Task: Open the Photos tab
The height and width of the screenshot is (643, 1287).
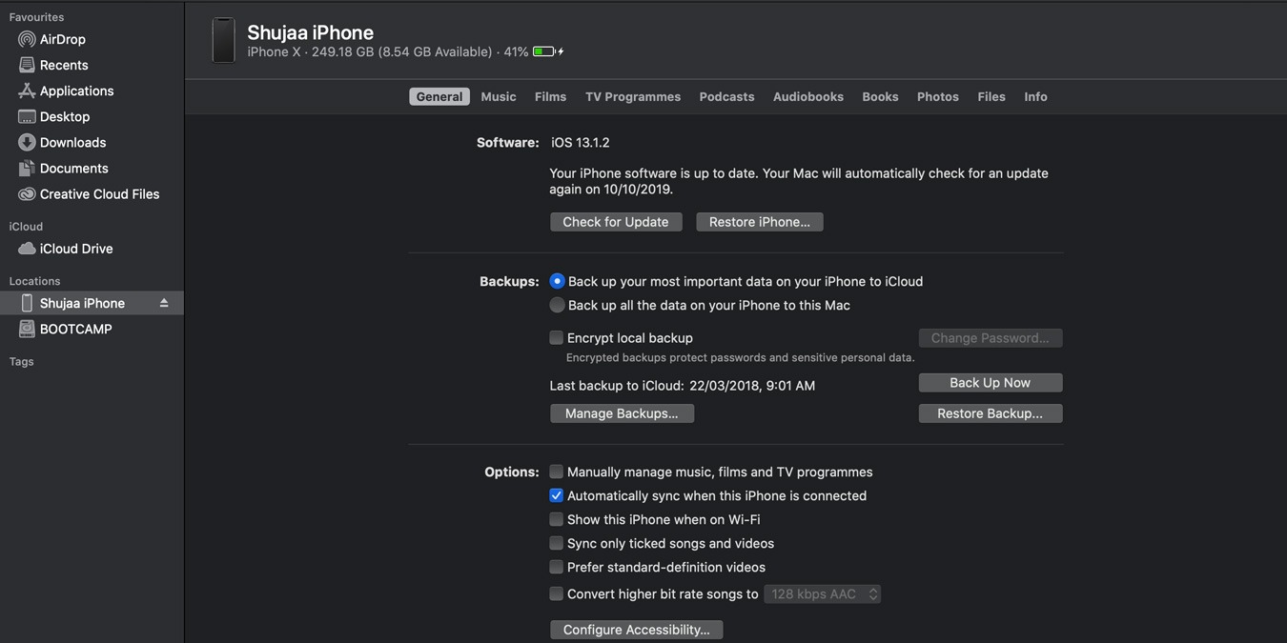Action: click(937, 96)
